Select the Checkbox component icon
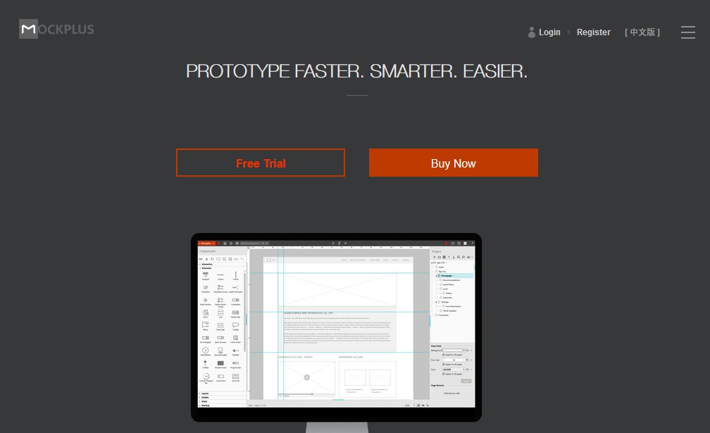This screenshot has width=710, height=433. coord(205,288)
